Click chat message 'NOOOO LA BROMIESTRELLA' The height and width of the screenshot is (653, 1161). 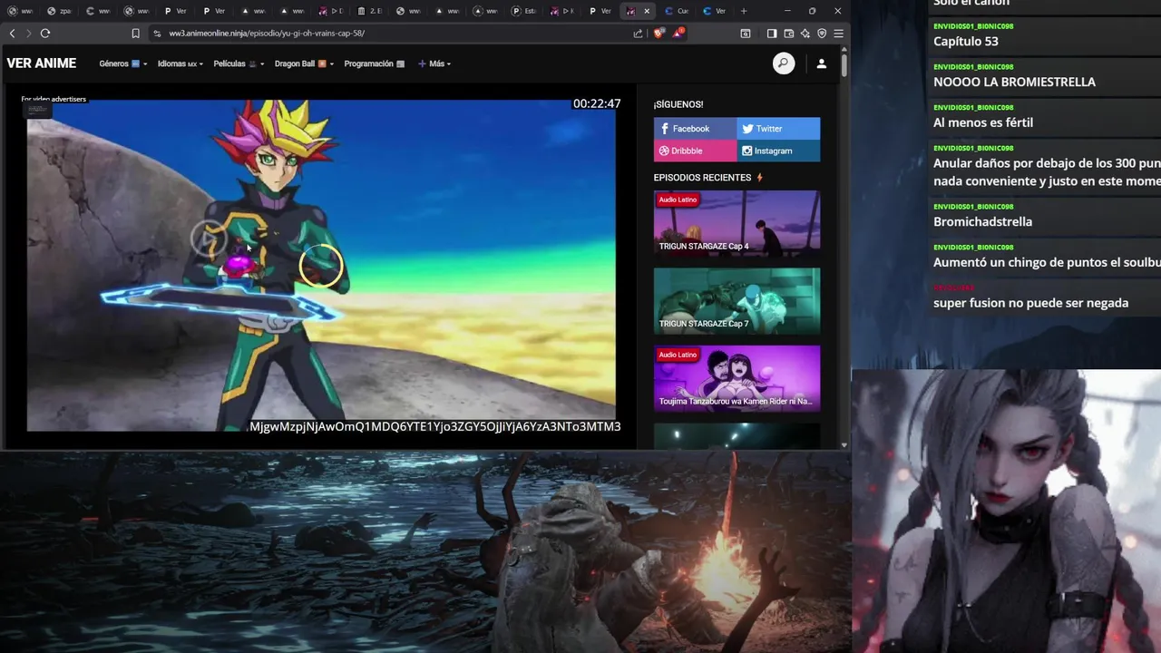coord(1014,82)
